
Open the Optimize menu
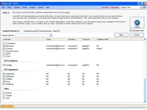tap(17, 7)
